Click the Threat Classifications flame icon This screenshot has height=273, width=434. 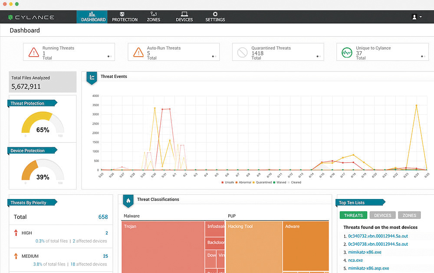pyautogui.click(x=128, y=200)
